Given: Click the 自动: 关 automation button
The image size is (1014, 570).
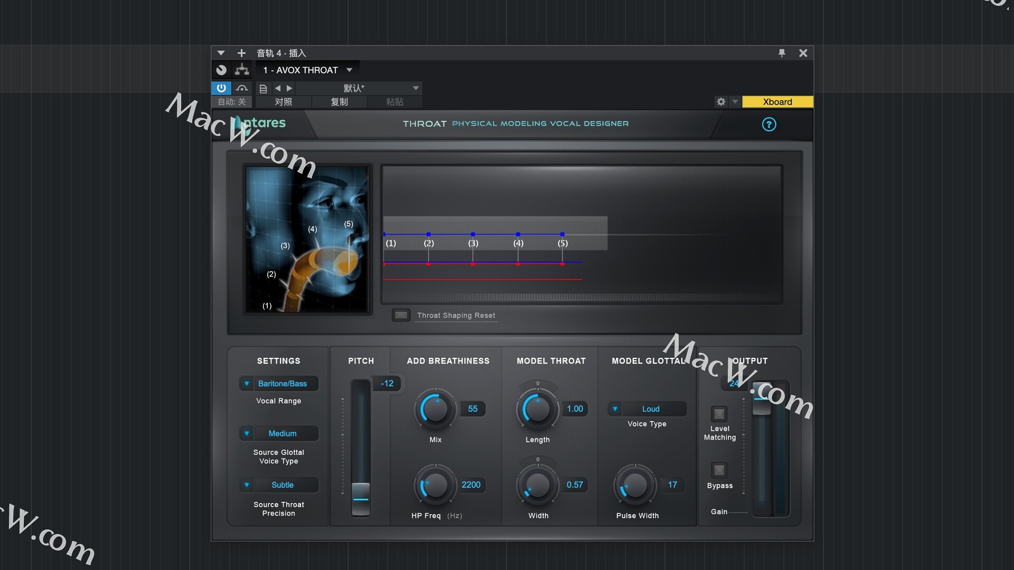Looking at the screenshot, I should click(232, 102).
